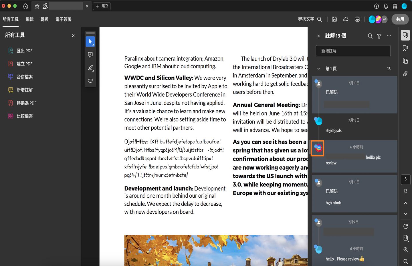Select 匯出 PDF in the tools list
The image size is (412, 266).
[25, 50]
